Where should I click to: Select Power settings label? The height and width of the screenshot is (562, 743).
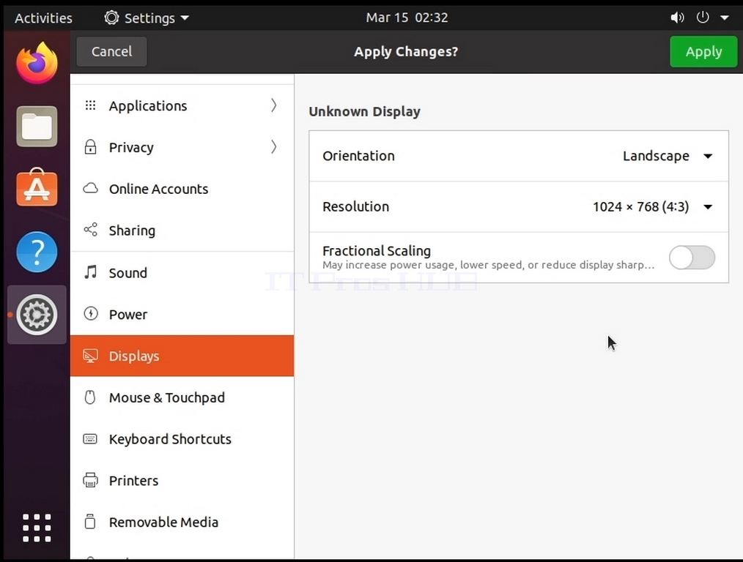[x=128, y=315]
